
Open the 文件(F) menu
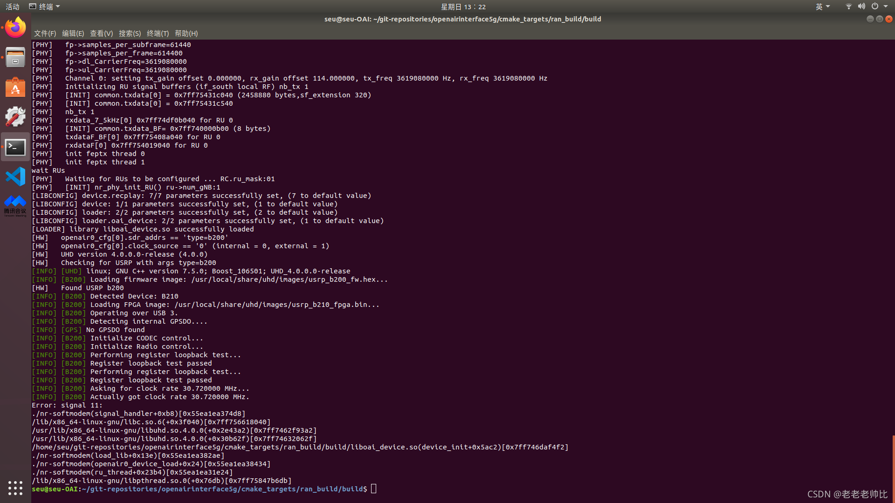(45, 34)
